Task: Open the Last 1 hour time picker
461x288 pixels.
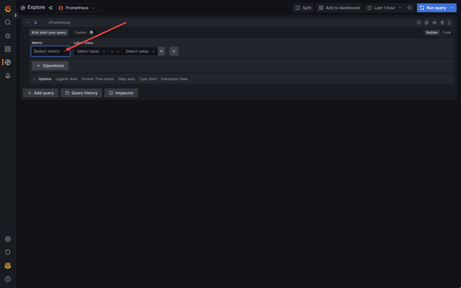Action: pyautogui.click(x=384, y=8)
